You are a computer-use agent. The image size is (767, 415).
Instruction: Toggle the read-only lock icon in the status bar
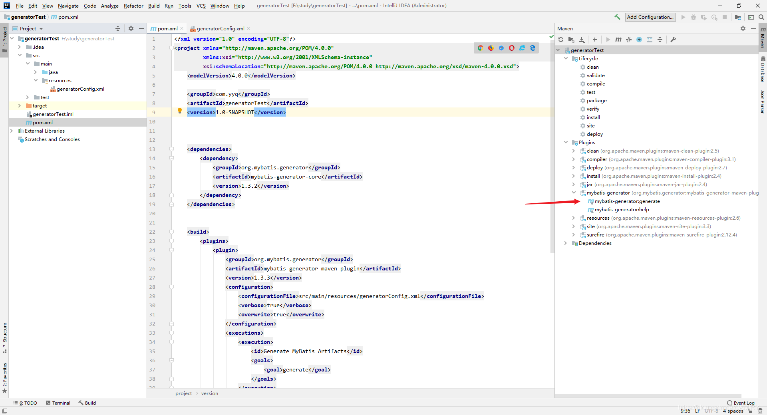point(750,411)
